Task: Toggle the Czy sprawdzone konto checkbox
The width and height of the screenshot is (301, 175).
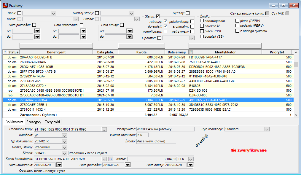Action: pos(267,13)
